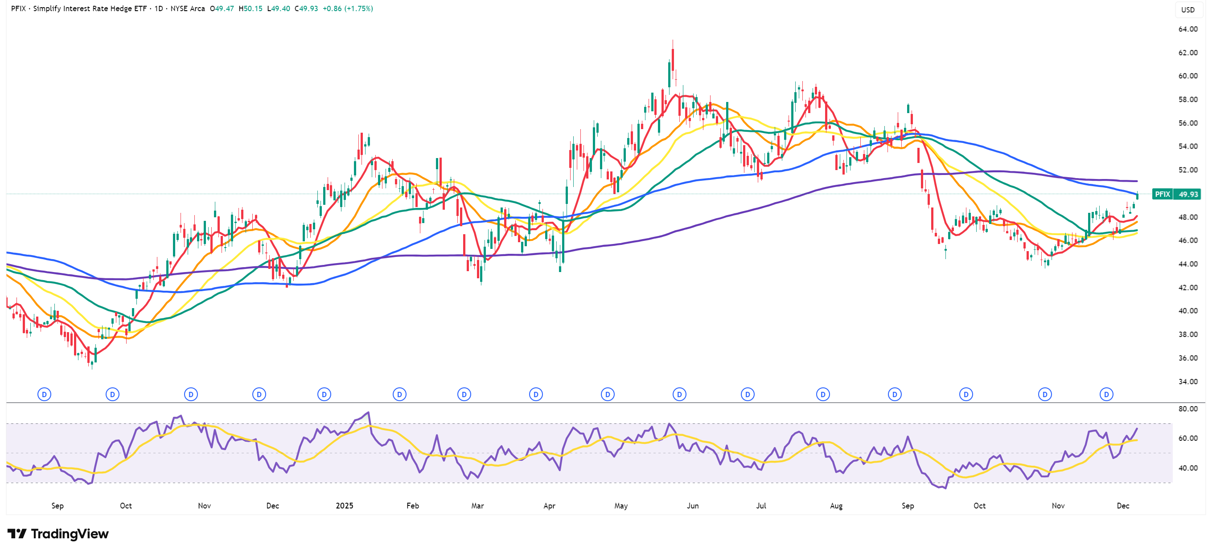
Task: Click the open value O49.47
Action: 222,8
